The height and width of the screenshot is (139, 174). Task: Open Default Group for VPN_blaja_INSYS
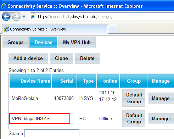click(134, 118)
